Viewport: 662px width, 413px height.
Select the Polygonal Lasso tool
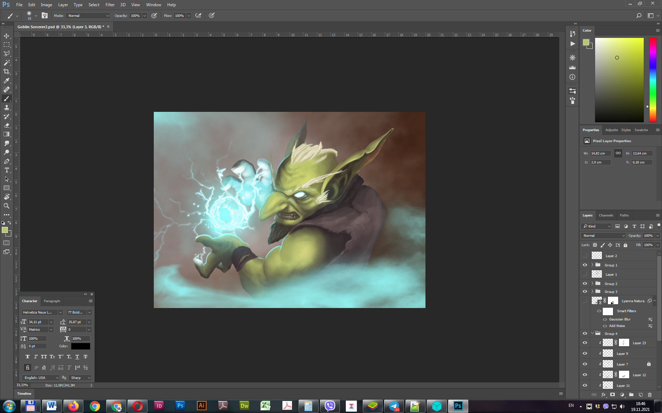7,54
